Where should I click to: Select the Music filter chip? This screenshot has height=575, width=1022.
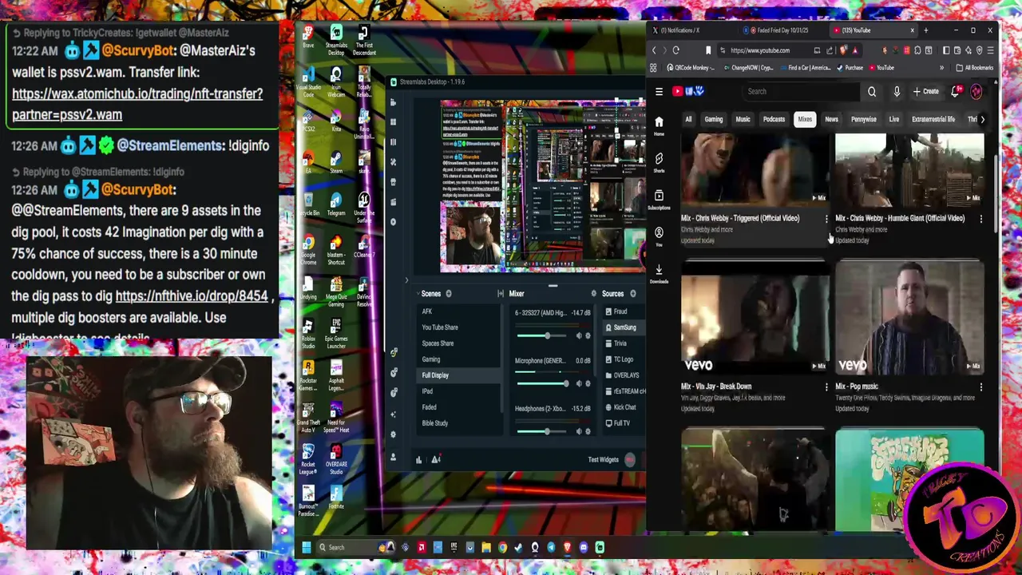tap(743, 120)
